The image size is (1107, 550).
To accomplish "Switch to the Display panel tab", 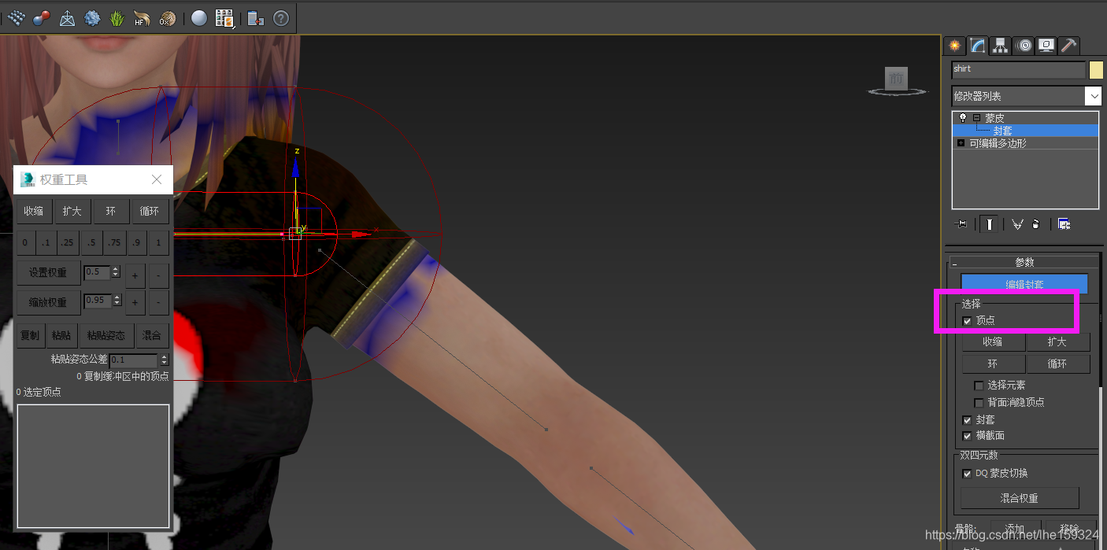I will pos(1046,46).
